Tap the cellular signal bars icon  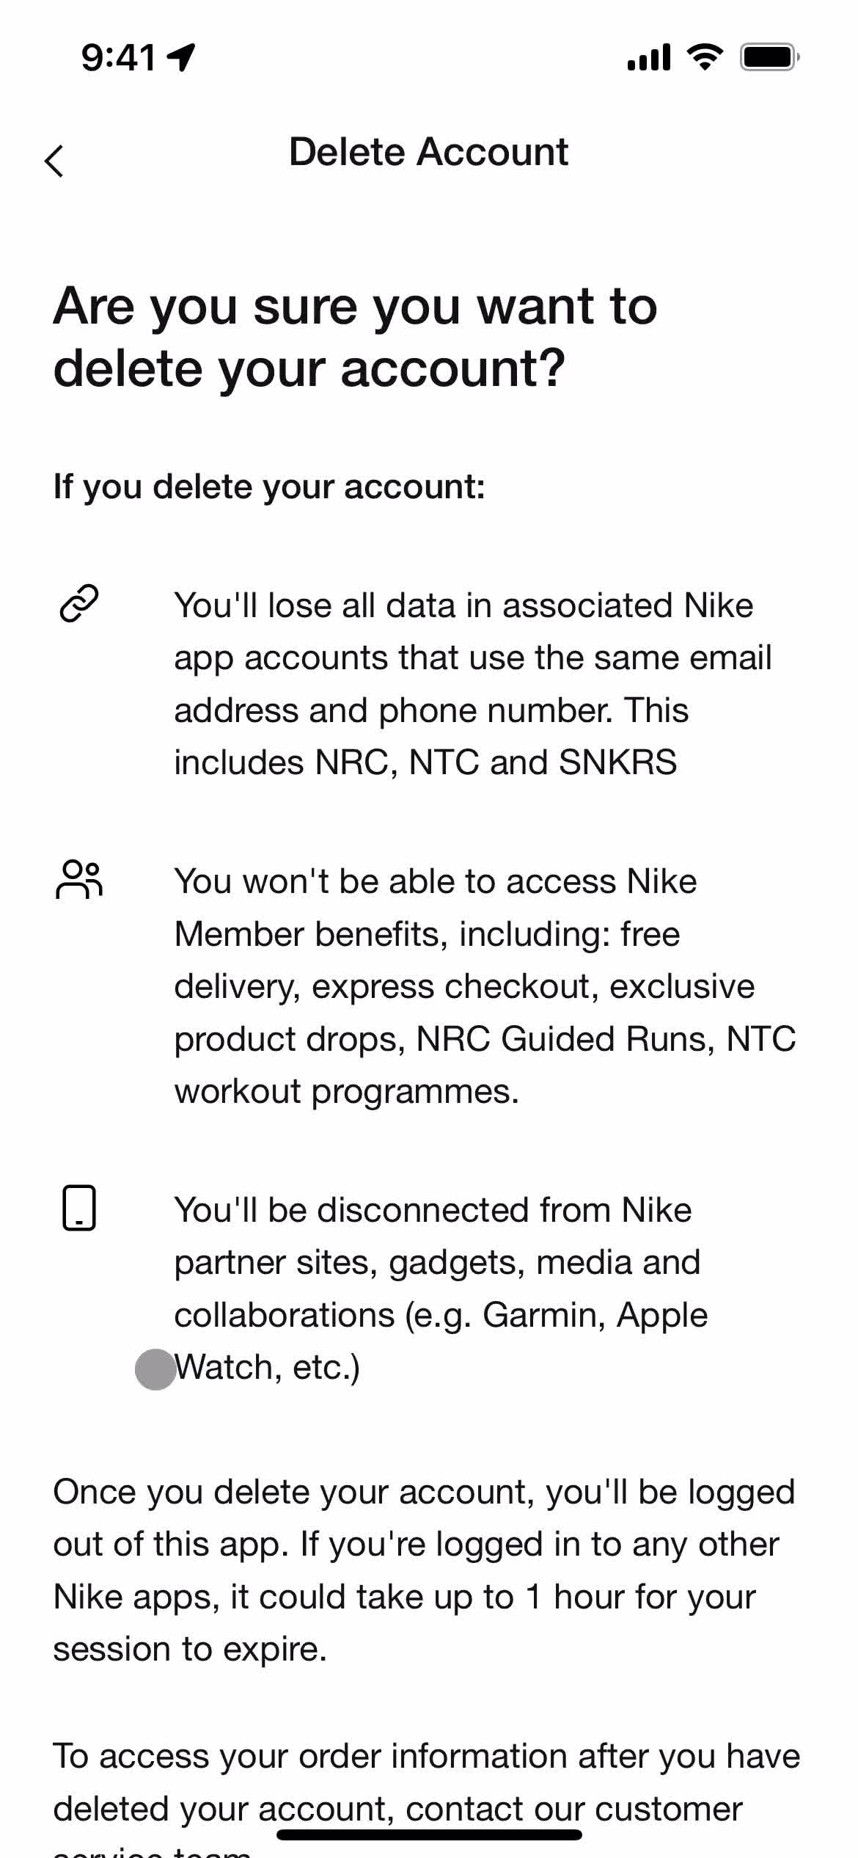649,57
